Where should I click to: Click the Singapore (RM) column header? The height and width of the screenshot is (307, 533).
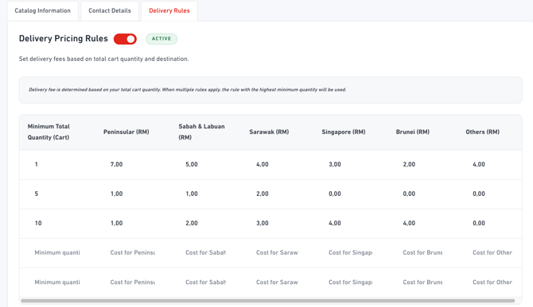[x=344, y=132]
